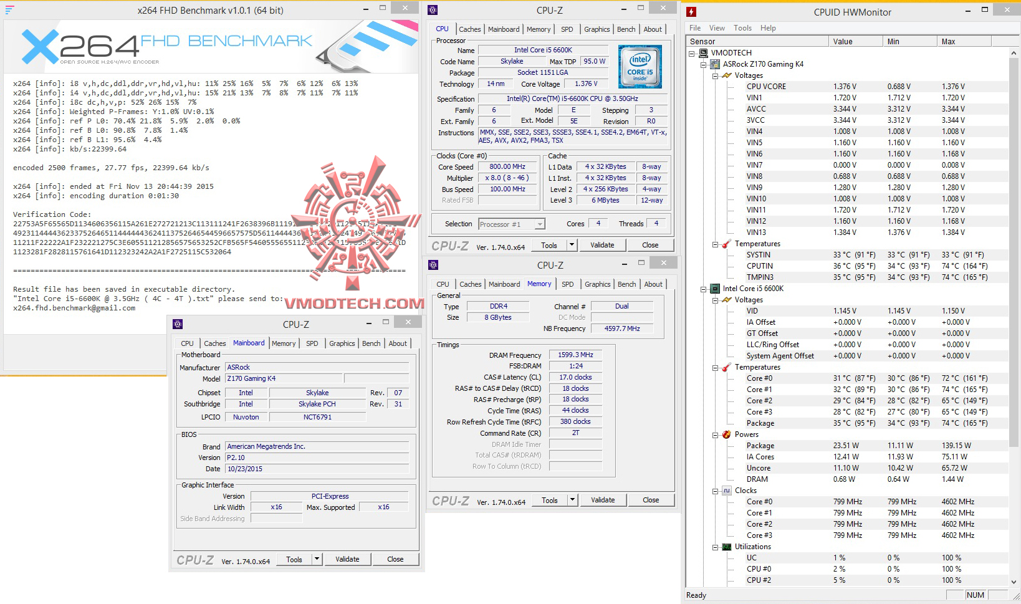
Task: Click Tools button in the CPU-Z Mainboard window
Action: (294, 559)
